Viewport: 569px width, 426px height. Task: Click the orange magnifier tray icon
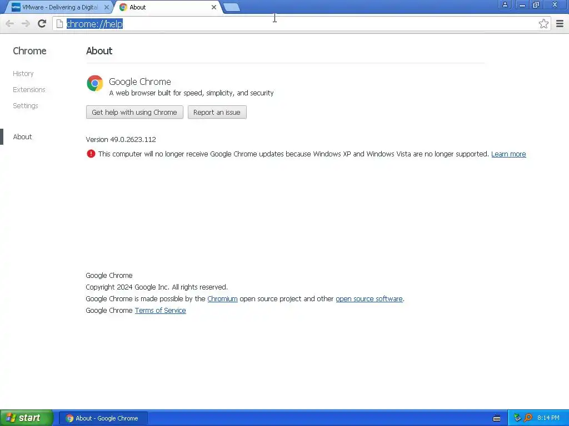(528, 418)
